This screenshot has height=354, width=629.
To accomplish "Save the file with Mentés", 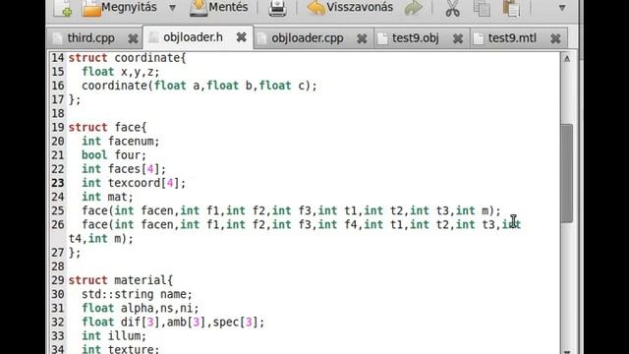I will coord(218,8).
